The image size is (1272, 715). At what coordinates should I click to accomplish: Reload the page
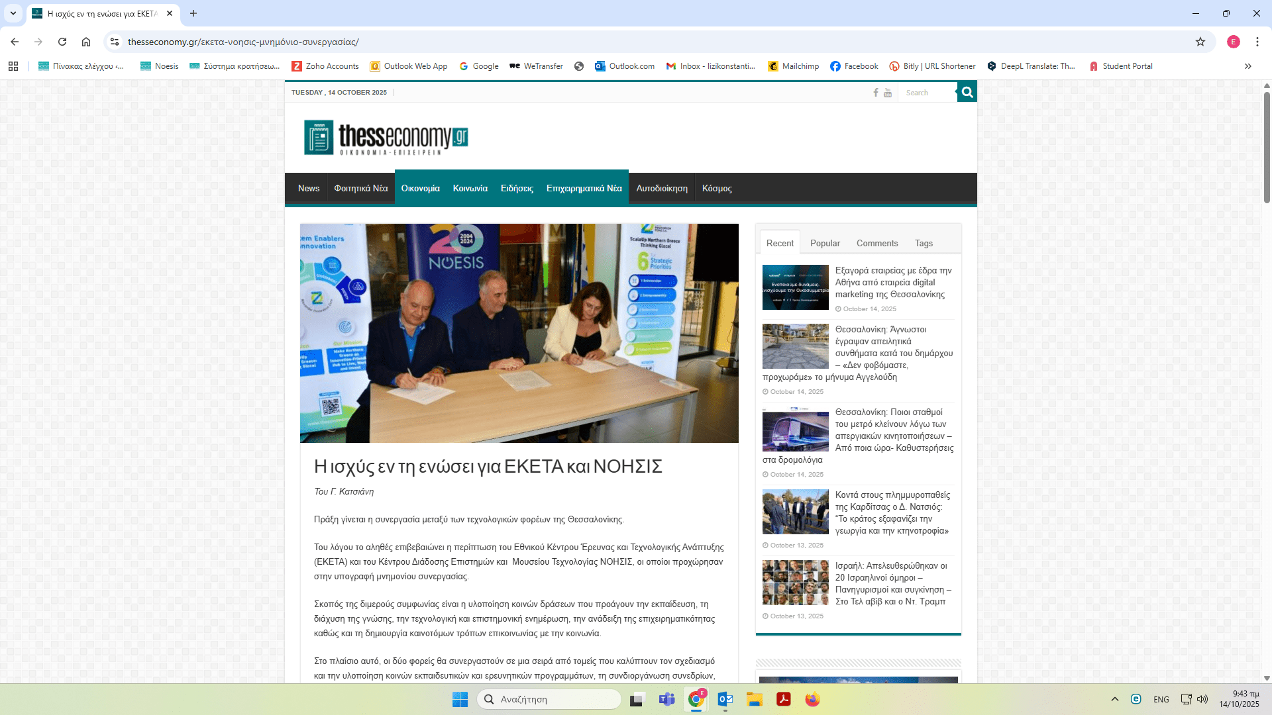coord(62,42)
